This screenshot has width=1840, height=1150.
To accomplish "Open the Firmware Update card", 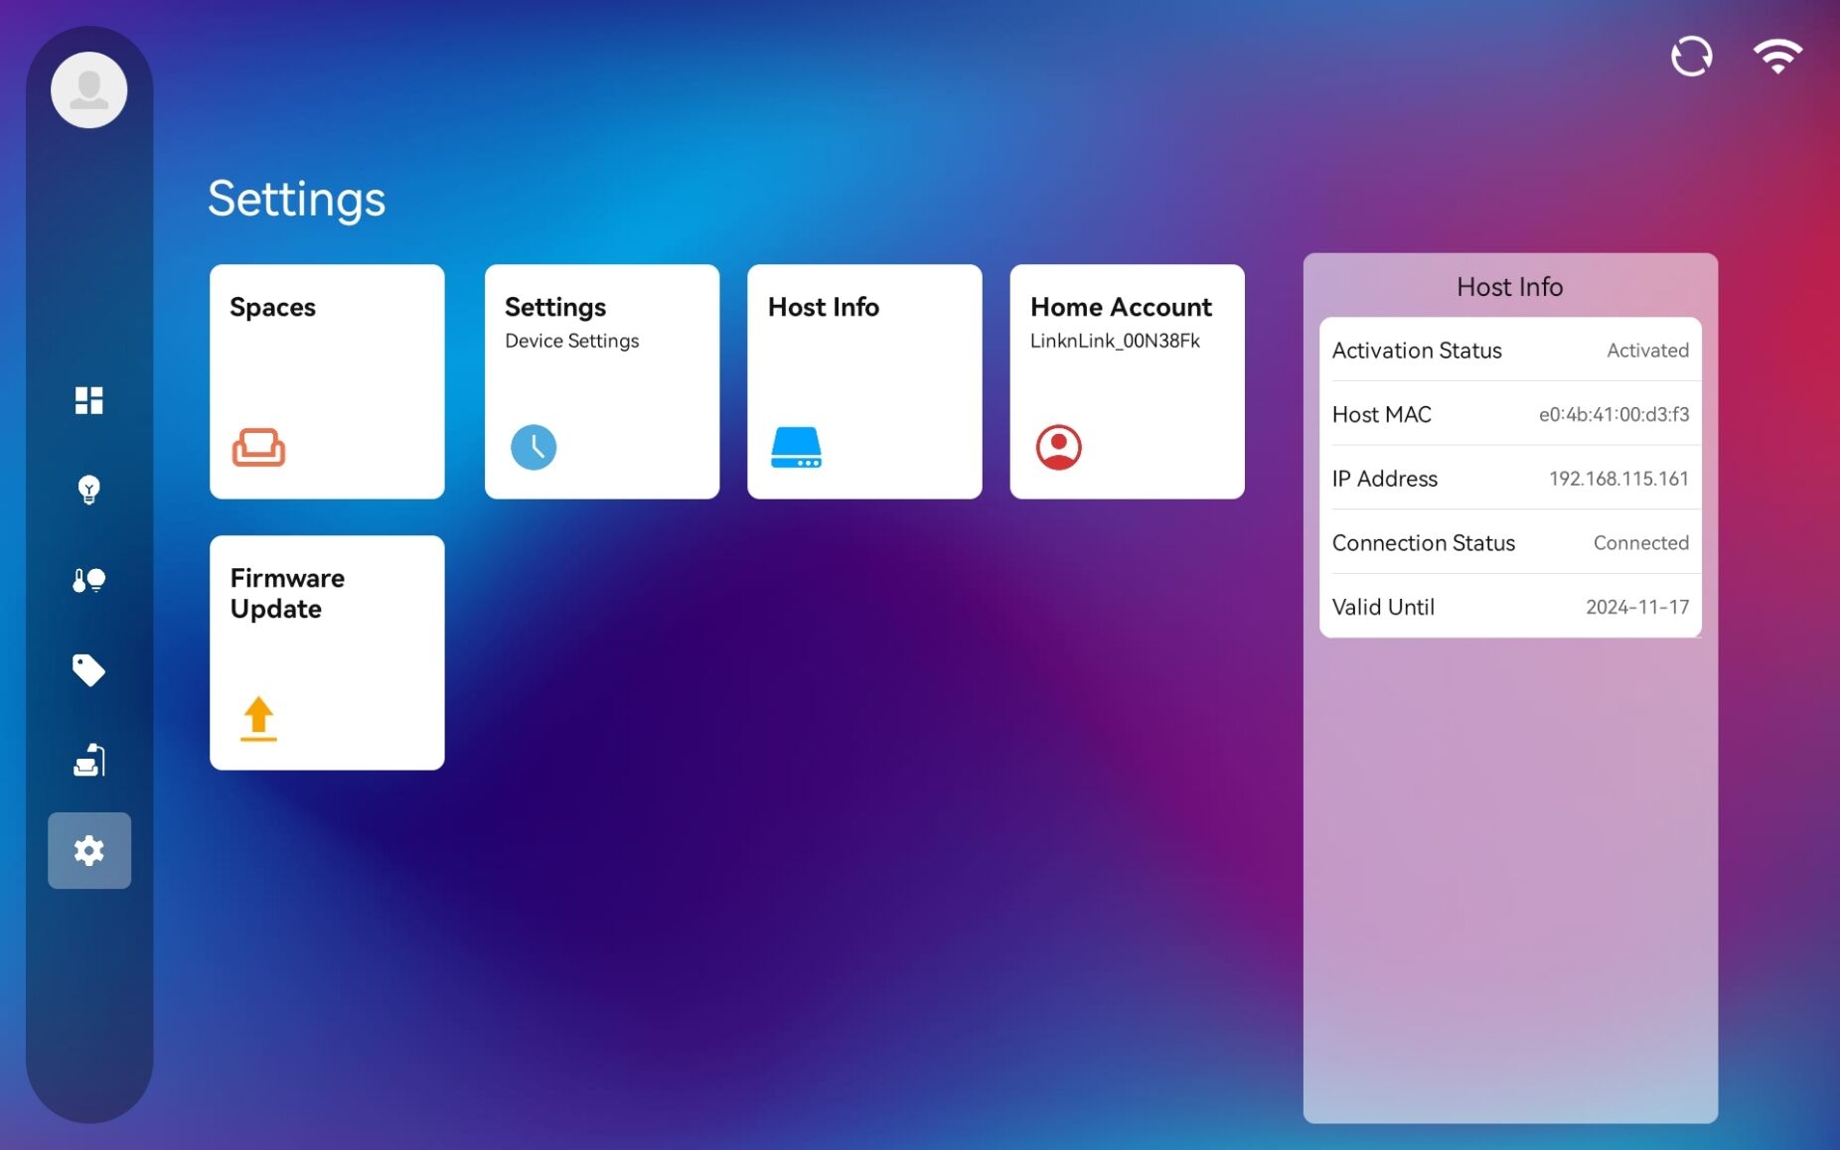I will [x=327, y=652].
